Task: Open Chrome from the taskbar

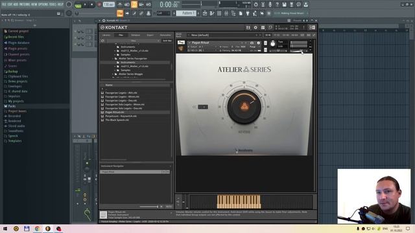Action: [37, 228]
